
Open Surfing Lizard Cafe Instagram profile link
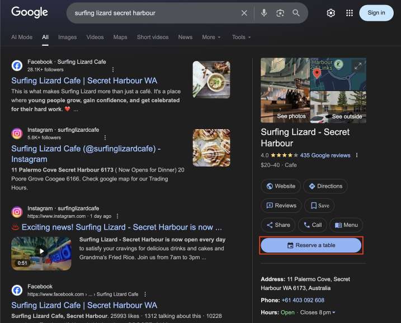coord(86,154)
